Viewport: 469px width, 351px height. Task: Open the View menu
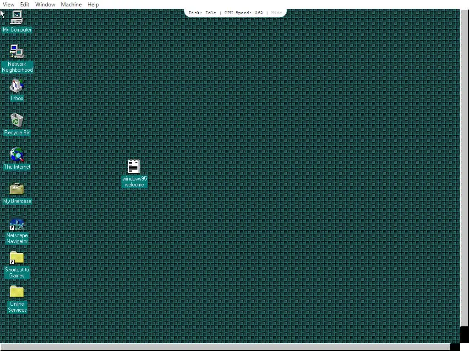(x=8, y=5)
